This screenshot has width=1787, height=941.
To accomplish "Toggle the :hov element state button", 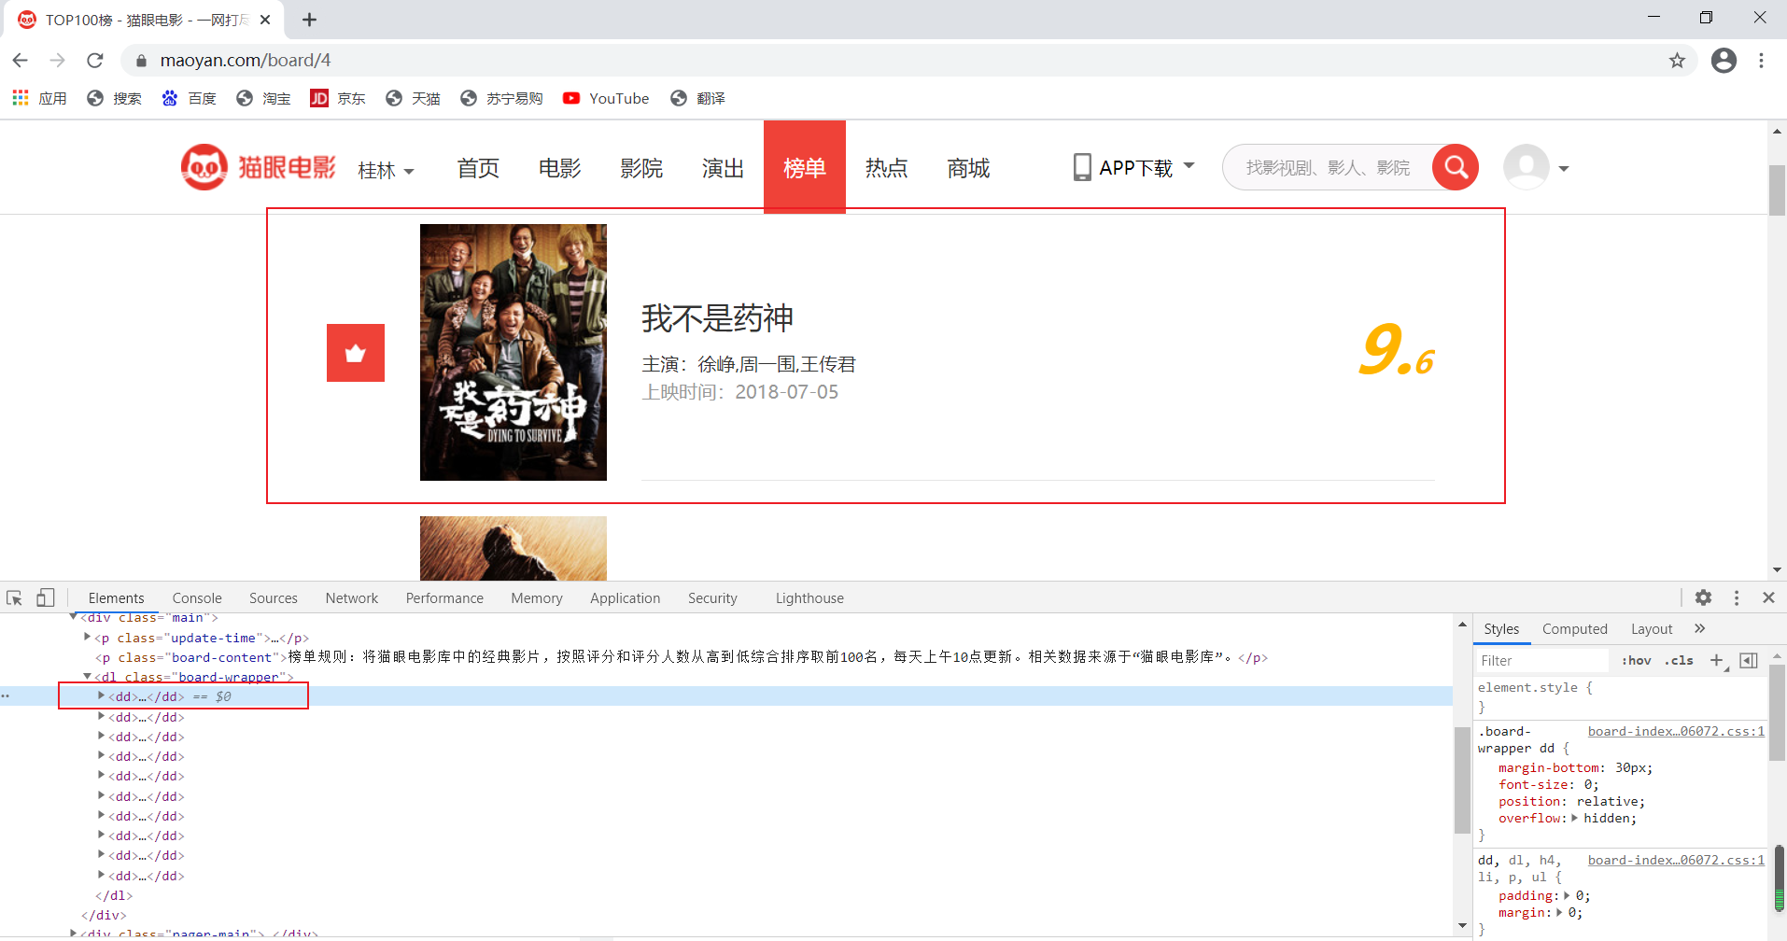I will (1636, 660).
